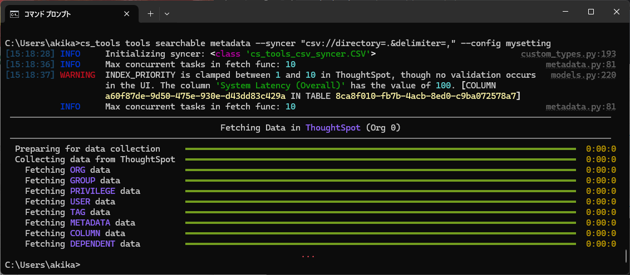Click the table GUID starting with 8ca8f010
This screenshot has width=630, height=275.
tap(427, 96)
